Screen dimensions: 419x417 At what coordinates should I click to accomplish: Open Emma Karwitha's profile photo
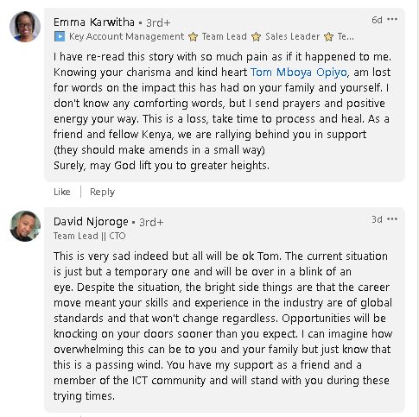[x=25, y=27]
